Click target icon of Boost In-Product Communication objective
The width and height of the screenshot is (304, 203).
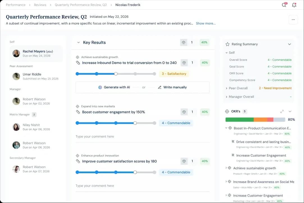pyautogui.click(x=230, y=128)
